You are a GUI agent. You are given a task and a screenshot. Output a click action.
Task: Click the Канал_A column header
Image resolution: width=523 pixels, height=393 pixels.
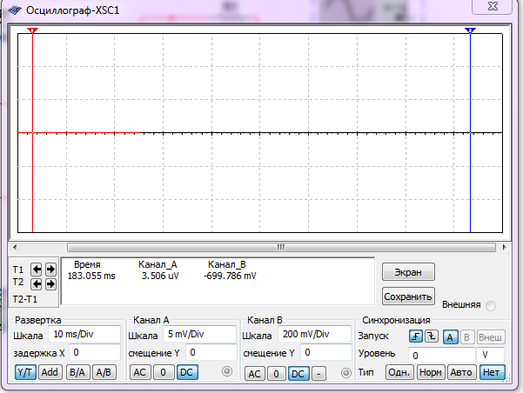point(158,264)
